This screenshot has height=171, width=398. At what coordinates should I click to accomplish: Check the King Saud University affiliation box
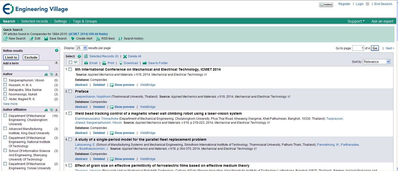5,128
